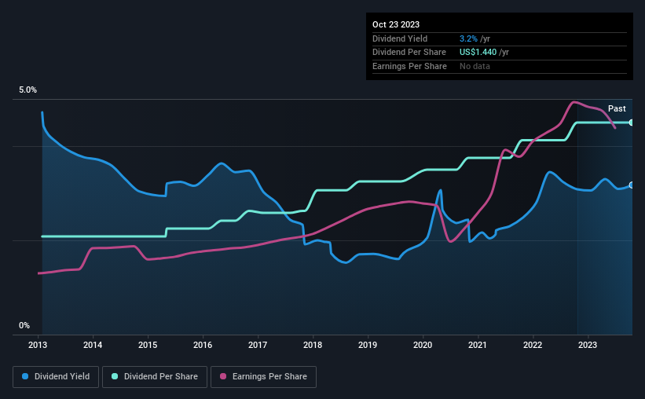
Task: Click the 2019 x-axis label
Action: [x=368, y=345]
